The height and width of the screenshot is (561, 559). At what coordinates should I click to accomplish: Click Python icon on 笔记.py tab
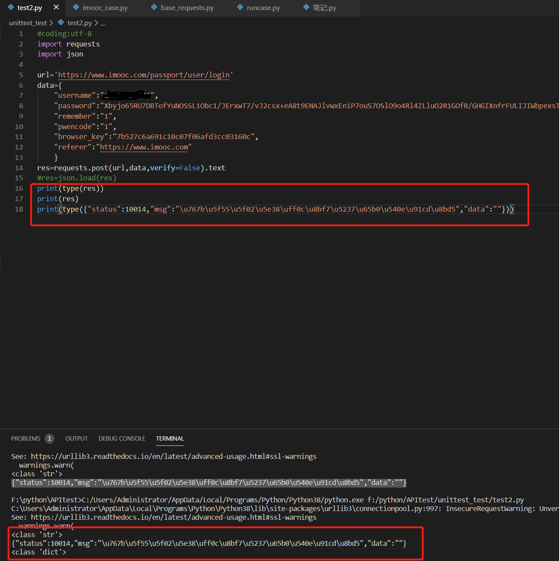(x=306, y=7)
